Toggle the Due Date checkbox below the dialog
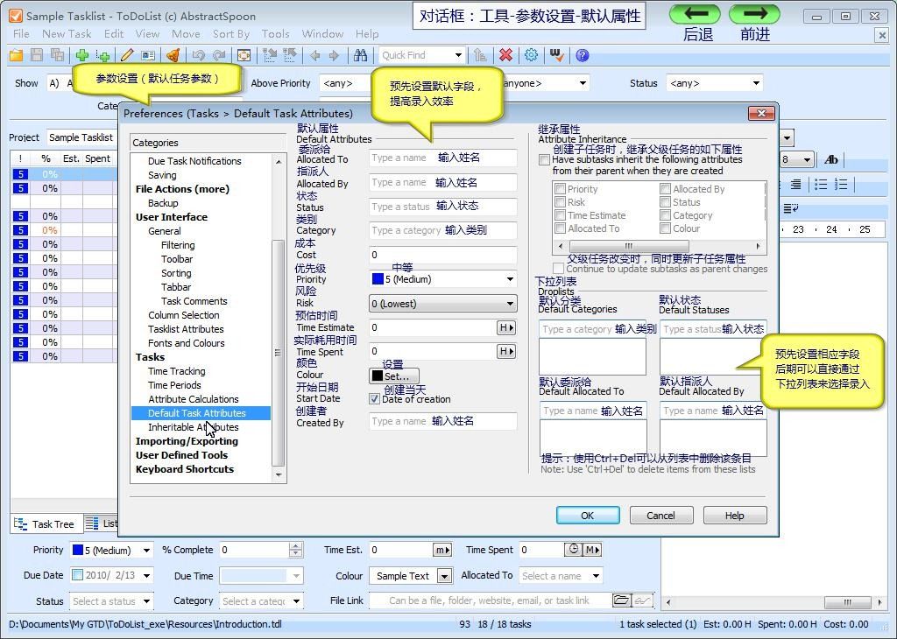Image resolution: width=897 pixels, height=639 pixels. pyautogui.click(x=77, y=575)
